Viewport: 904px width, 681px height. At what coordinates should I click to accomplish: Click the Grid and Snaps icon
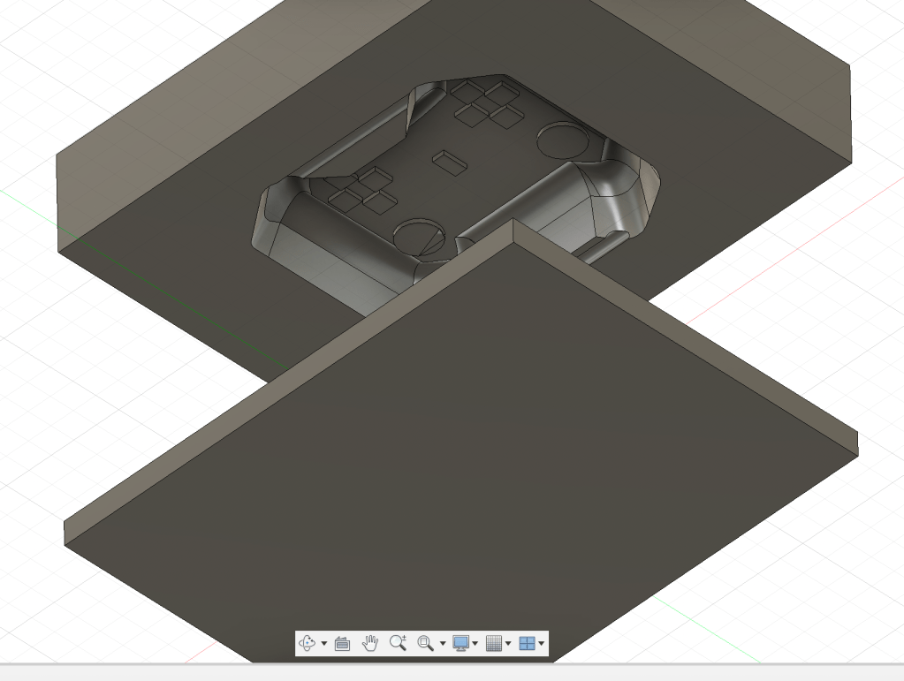(x=494, y=643)
